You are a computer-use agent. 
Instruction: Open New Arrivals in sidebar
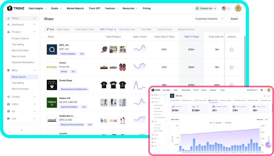point(19,57)
